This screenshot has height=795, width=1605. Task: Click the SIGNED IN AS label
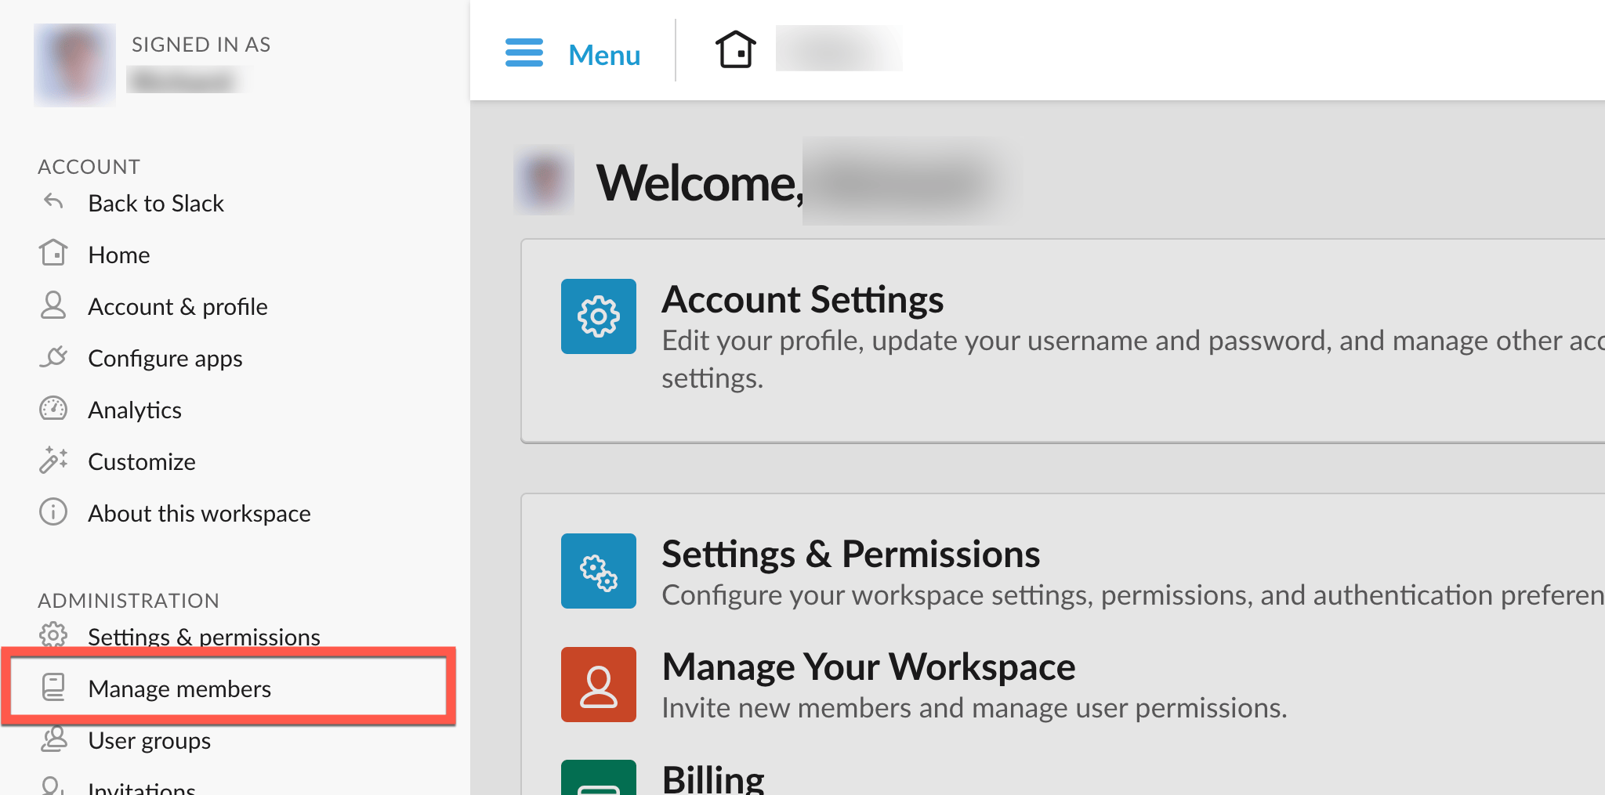pyautogui.click(x=201, y=45)
